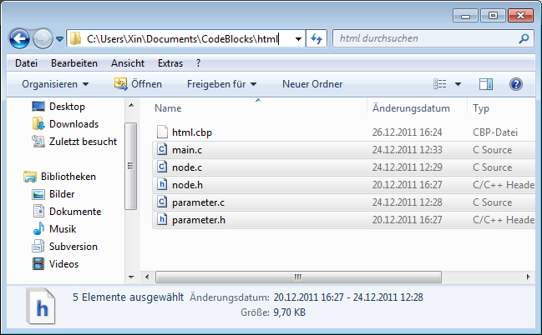The width and height of the screenshot is (542, 335).
Task: Sort files by Änderungsdatum column header
Action: [x=411, y=108]
